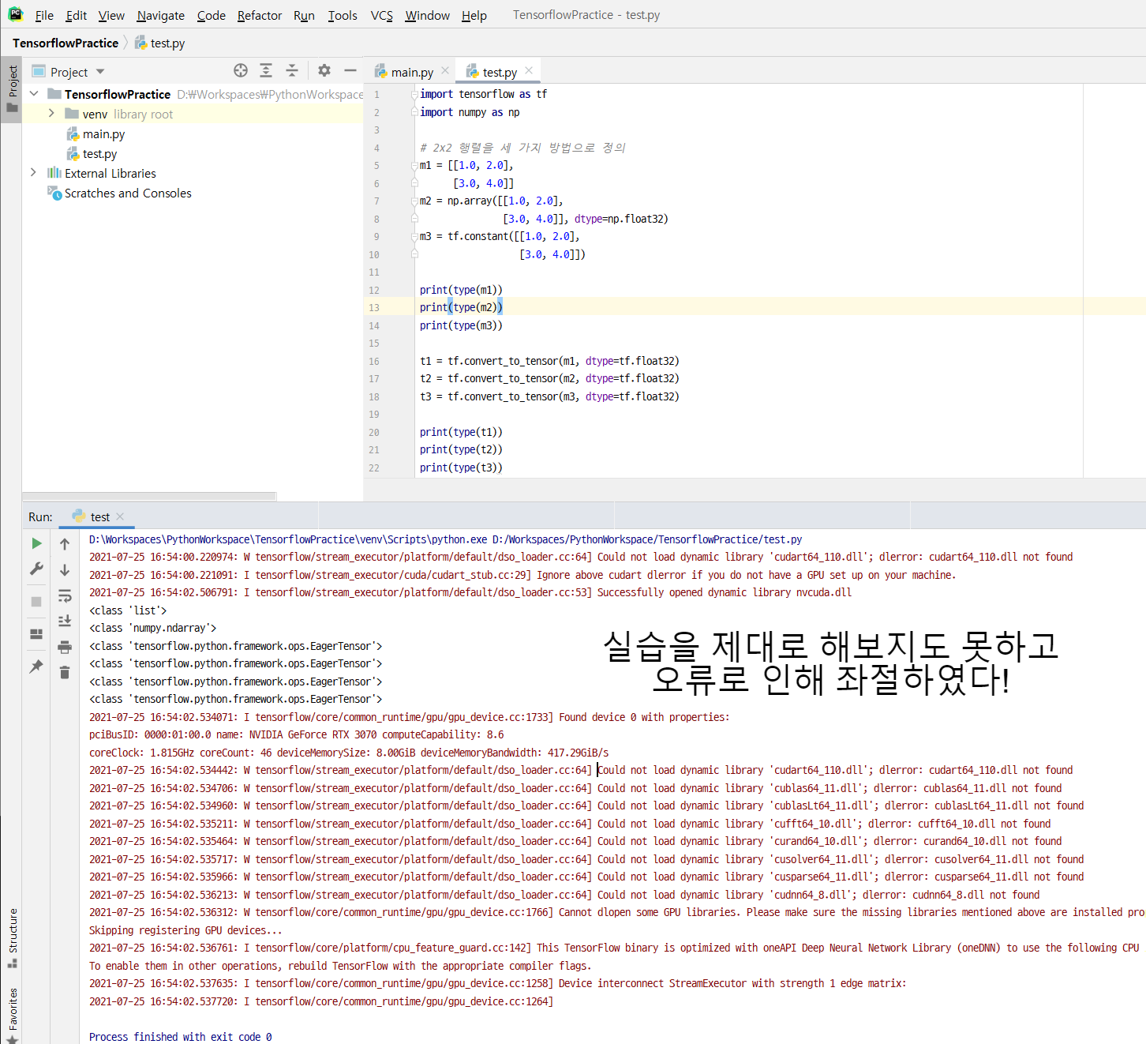1146x1044 pixels.
Task: Open the Help menu
Action: [x=474, y=15]
